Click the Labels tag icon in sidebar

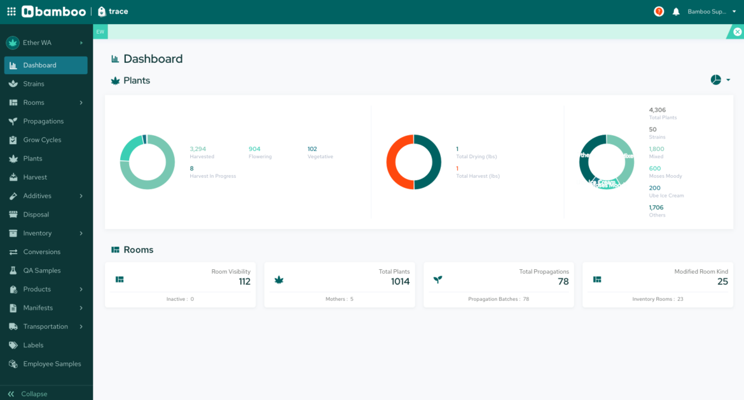(12, 345)
